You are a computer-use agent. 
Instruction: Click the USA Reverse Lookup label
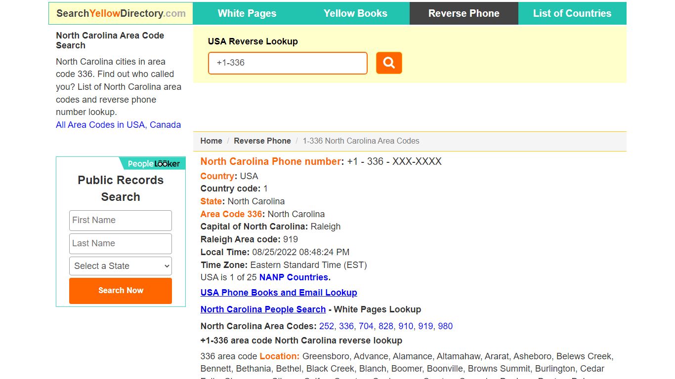(x=253, y=41)
